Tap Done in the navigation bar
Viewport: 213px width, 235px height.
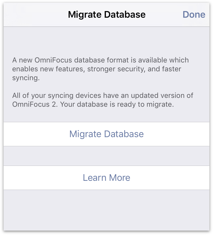pyautogui.click(x=194, y=15)
